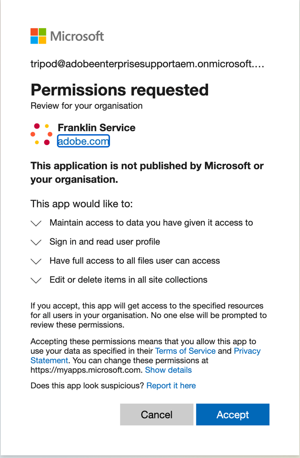The width and height of the screenshot is (300, 458).
Task: Click the truncated tripod account email address
Action: 148,64
